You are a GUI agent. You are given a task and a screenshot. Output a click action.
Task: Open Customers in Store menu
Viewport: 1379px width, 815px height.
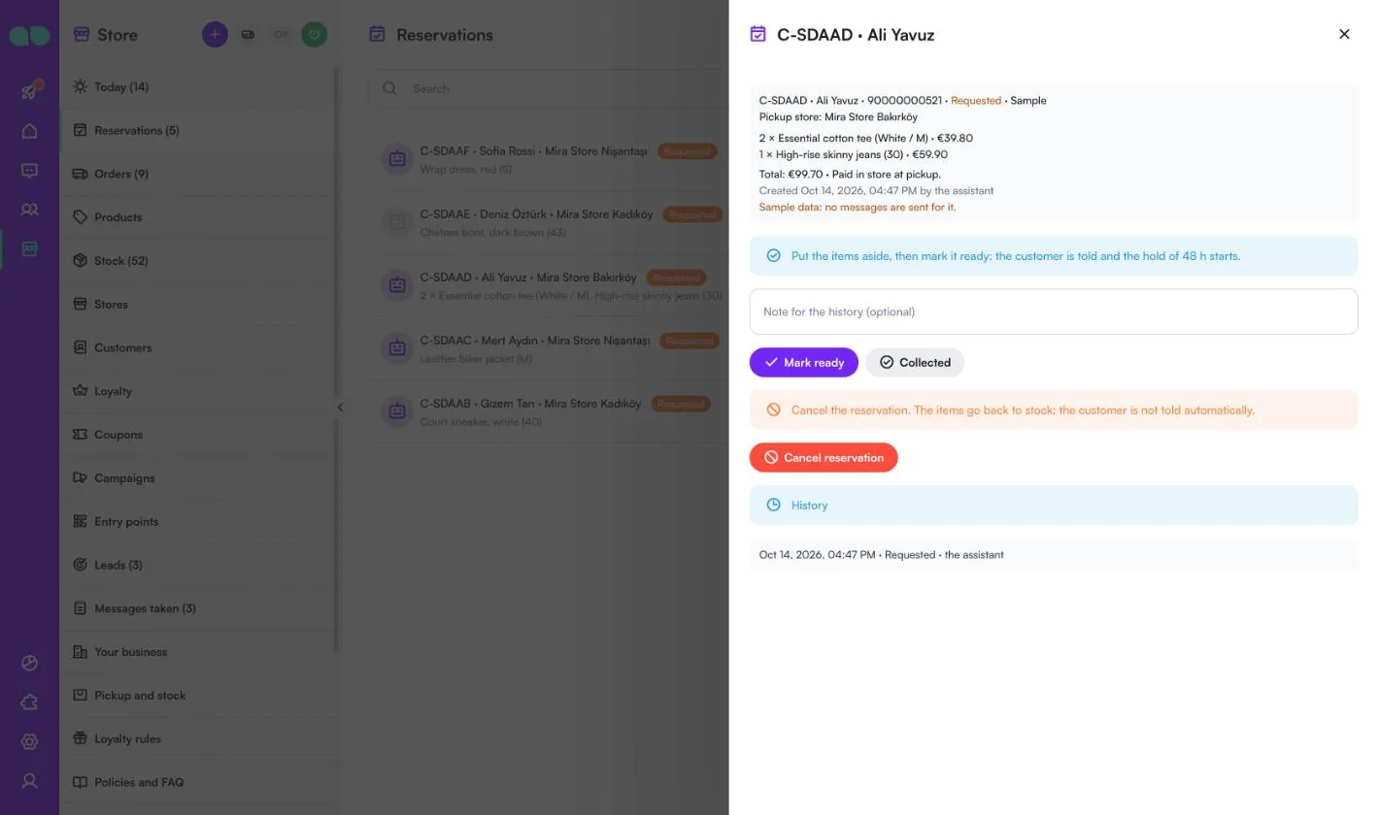tap(200, 347)
